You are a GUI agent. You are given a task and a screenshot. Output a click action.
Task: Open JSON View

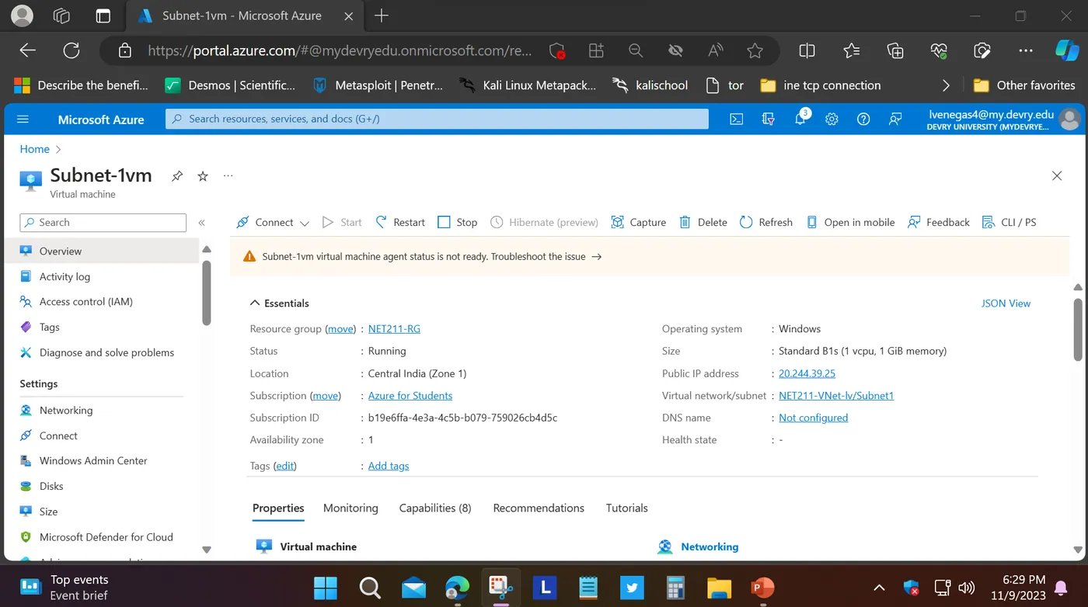(x=1006, y=303)
